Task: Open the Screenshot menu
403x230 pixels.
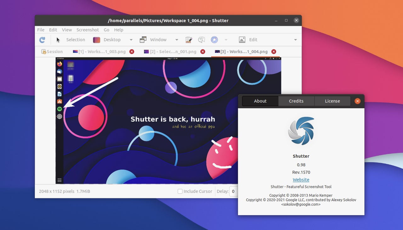Action: (88, 30)
